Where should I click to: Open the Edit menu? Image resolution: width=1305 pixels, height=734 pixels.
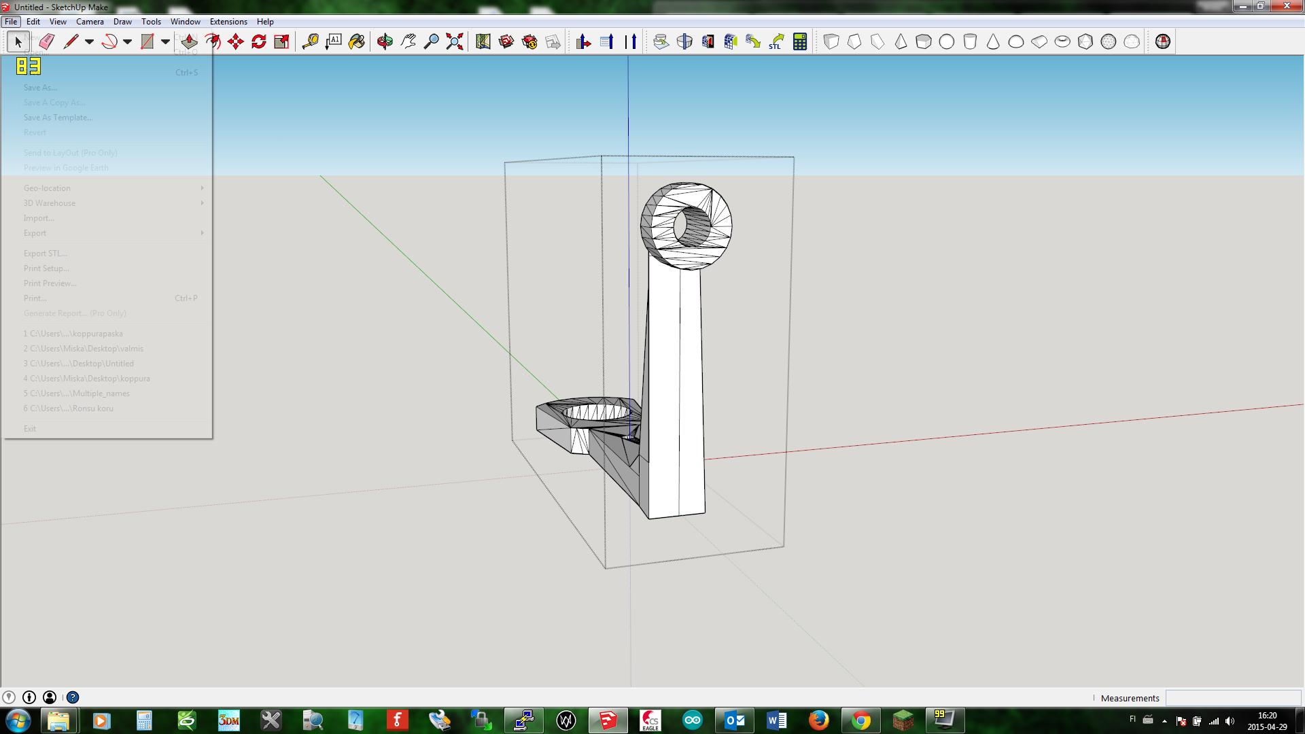33,22
